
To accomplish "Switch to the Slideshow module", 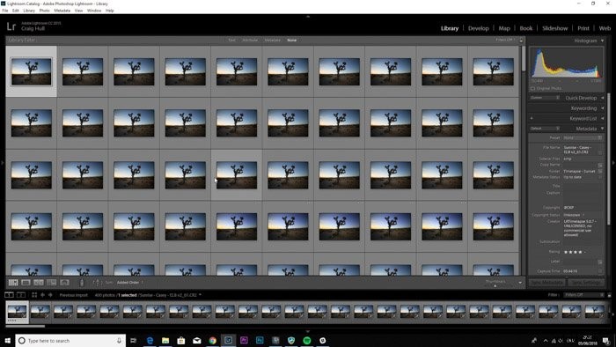I will coord(554,28).
